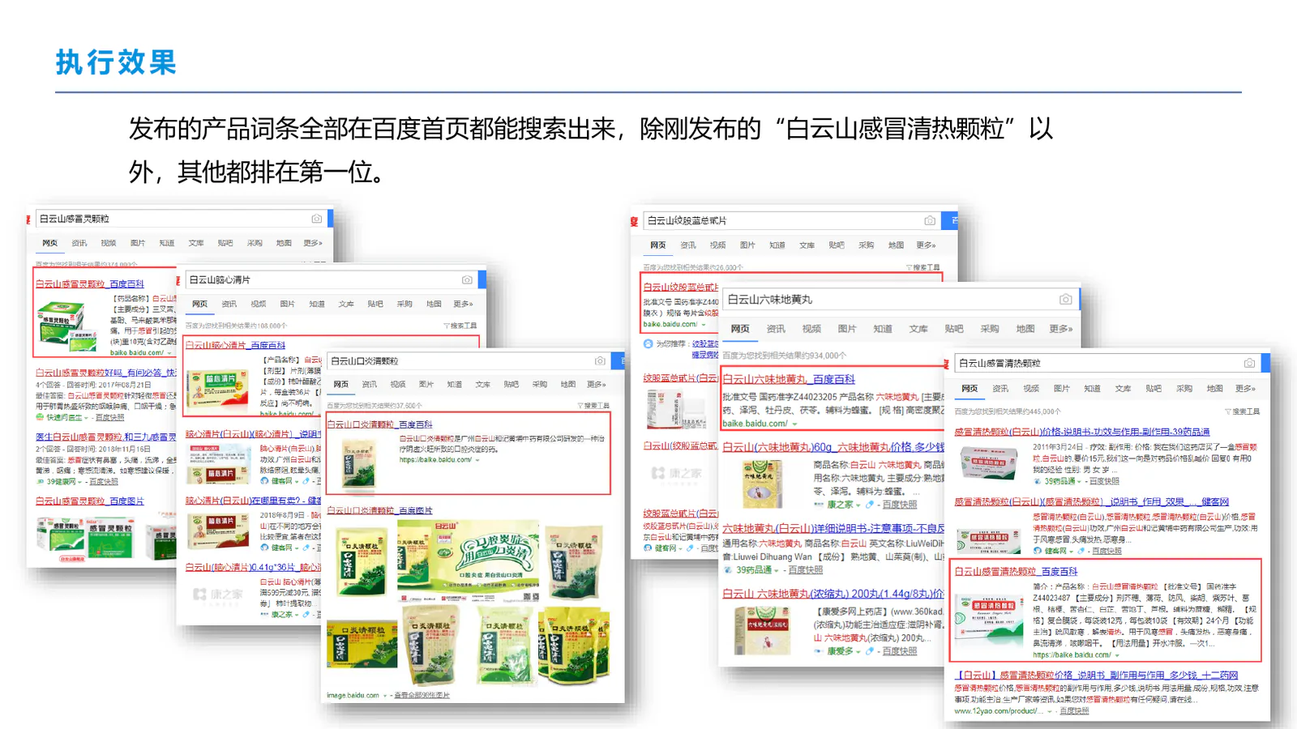Screen dimensions: 1297x729
Task: Open link 白云山感冒灵颗粒_百度图片
Action: (90, 501)
